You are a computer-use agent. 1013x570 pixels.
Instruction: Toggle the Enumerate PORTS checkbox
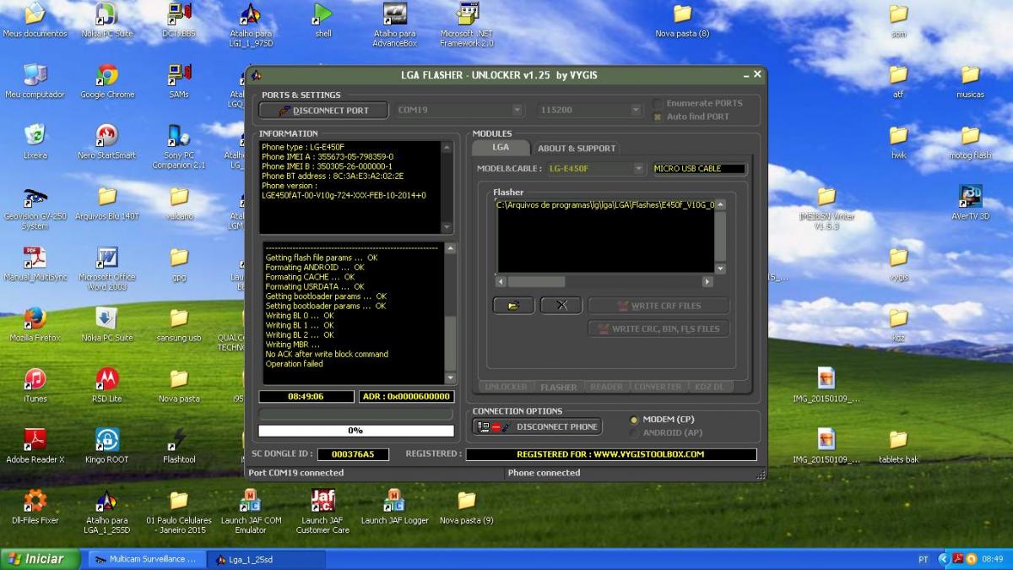pos(658,104)
